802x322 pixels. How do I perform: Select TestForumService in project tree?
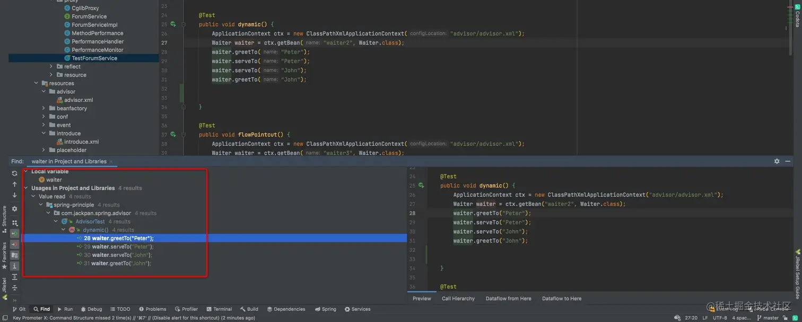click(91, 58)
